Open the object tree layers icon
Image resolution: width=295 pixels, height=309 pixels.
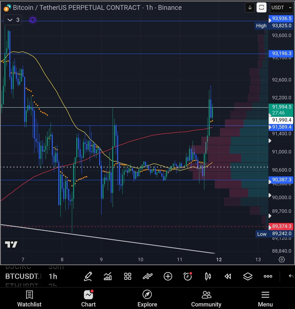(x=248, y=276)
